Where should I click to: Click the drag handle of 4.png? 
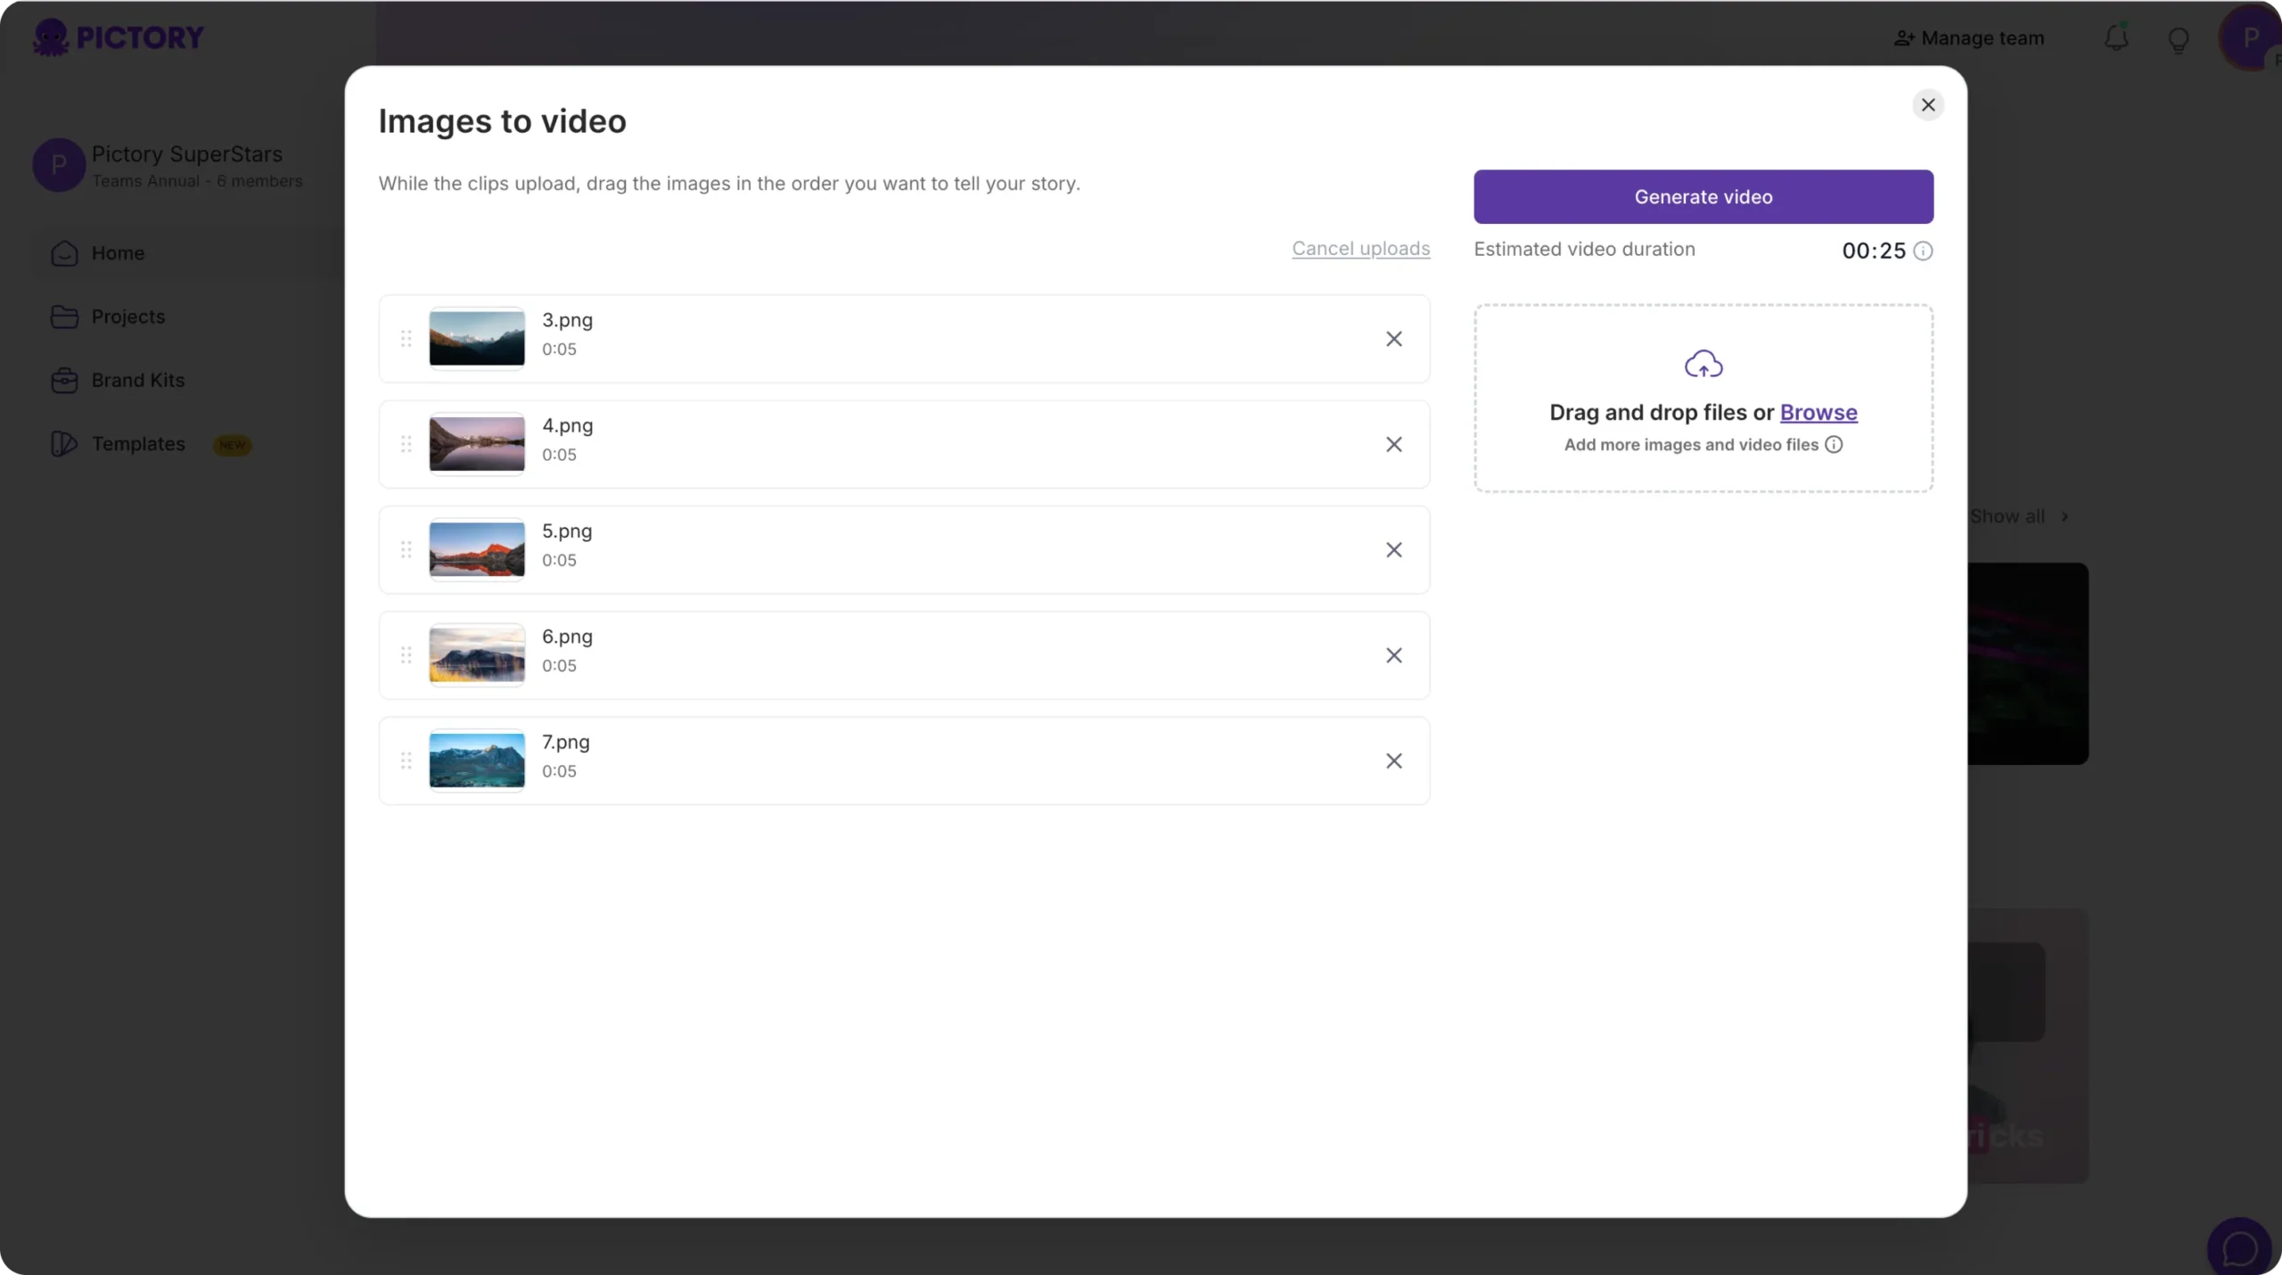(406, 444)
